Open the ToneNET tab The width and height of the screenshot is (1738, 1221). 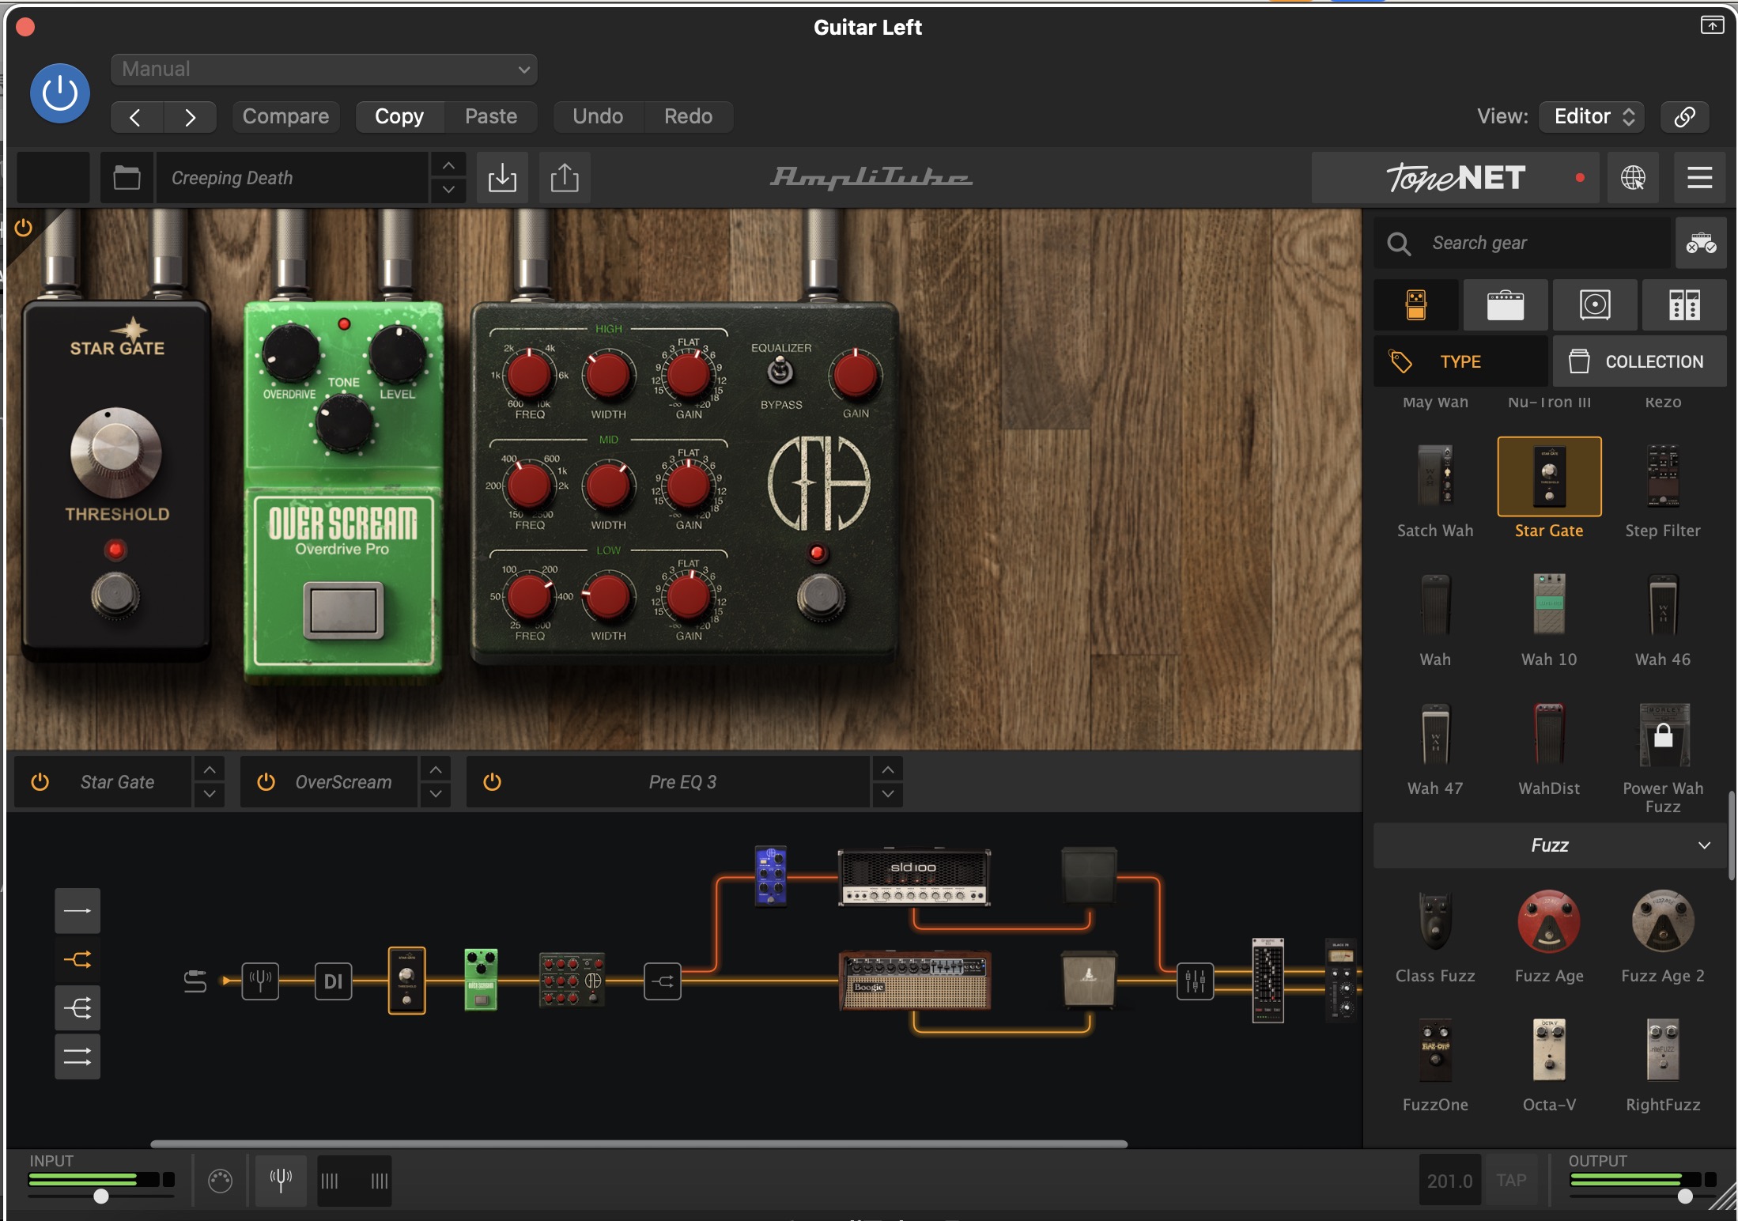tap(1455, 178)
